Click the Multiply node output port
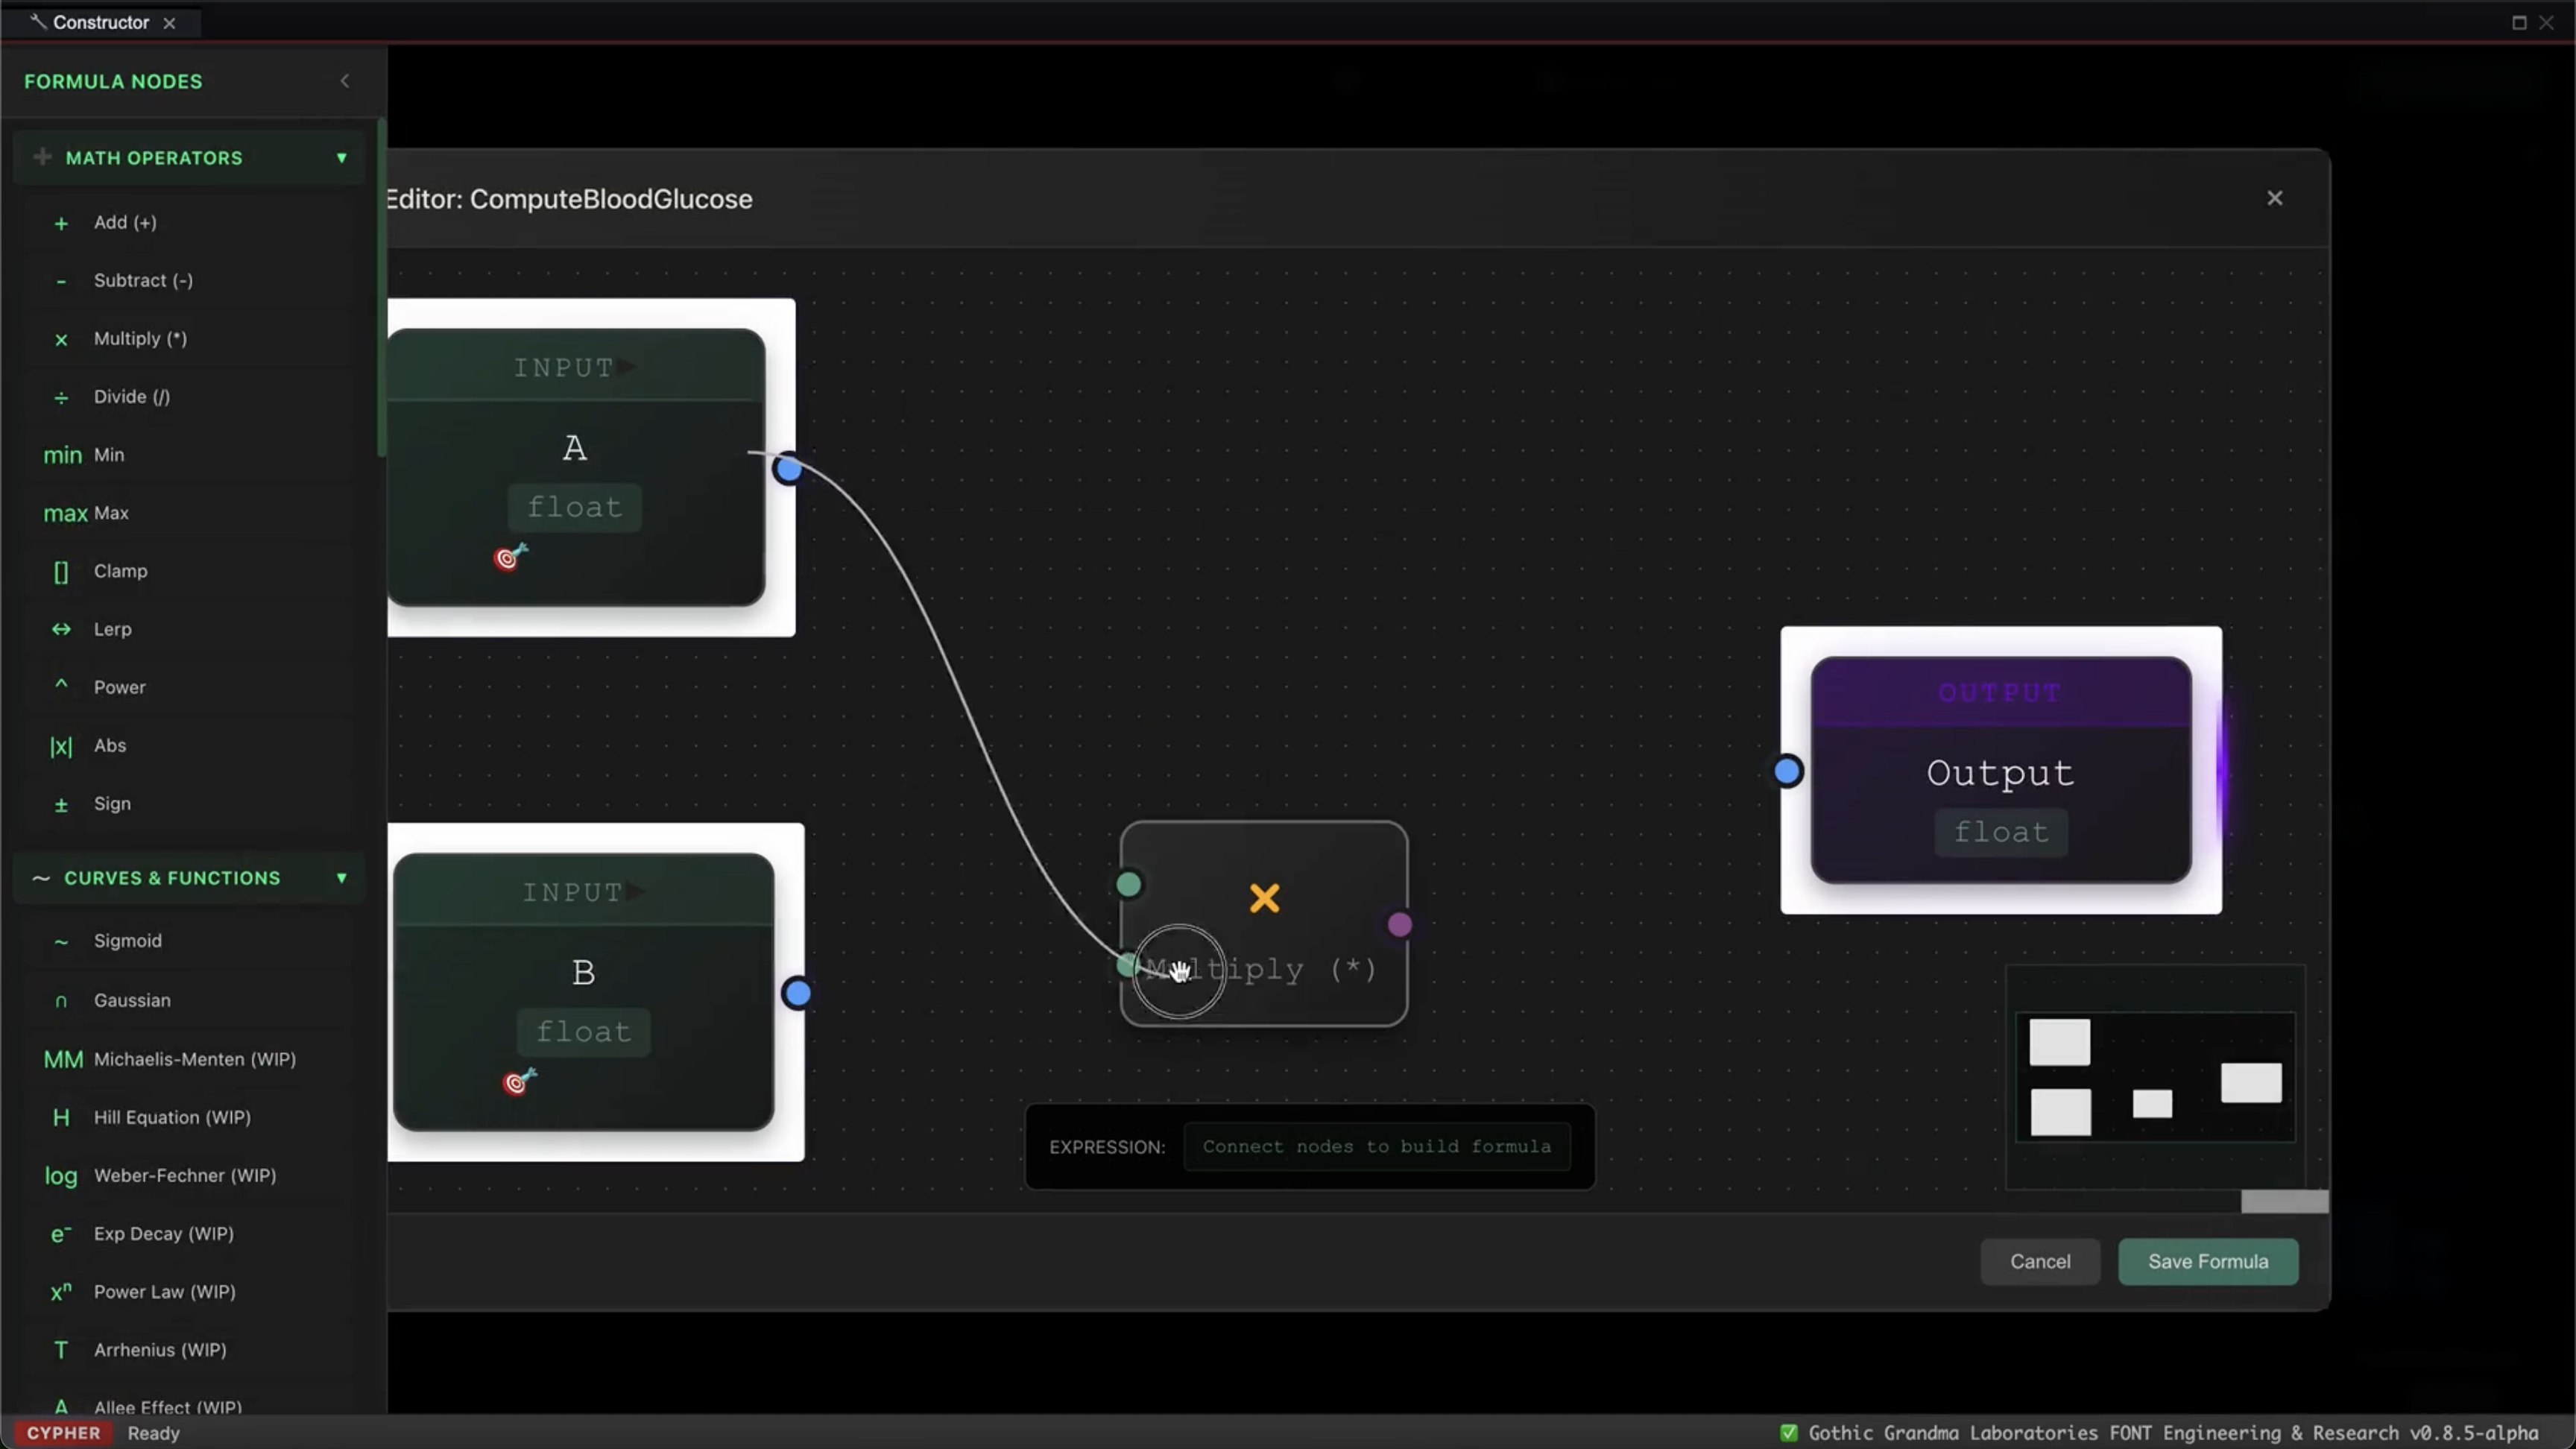The height and width of the screenshot is (1449, 2576). coord(1398,924)
